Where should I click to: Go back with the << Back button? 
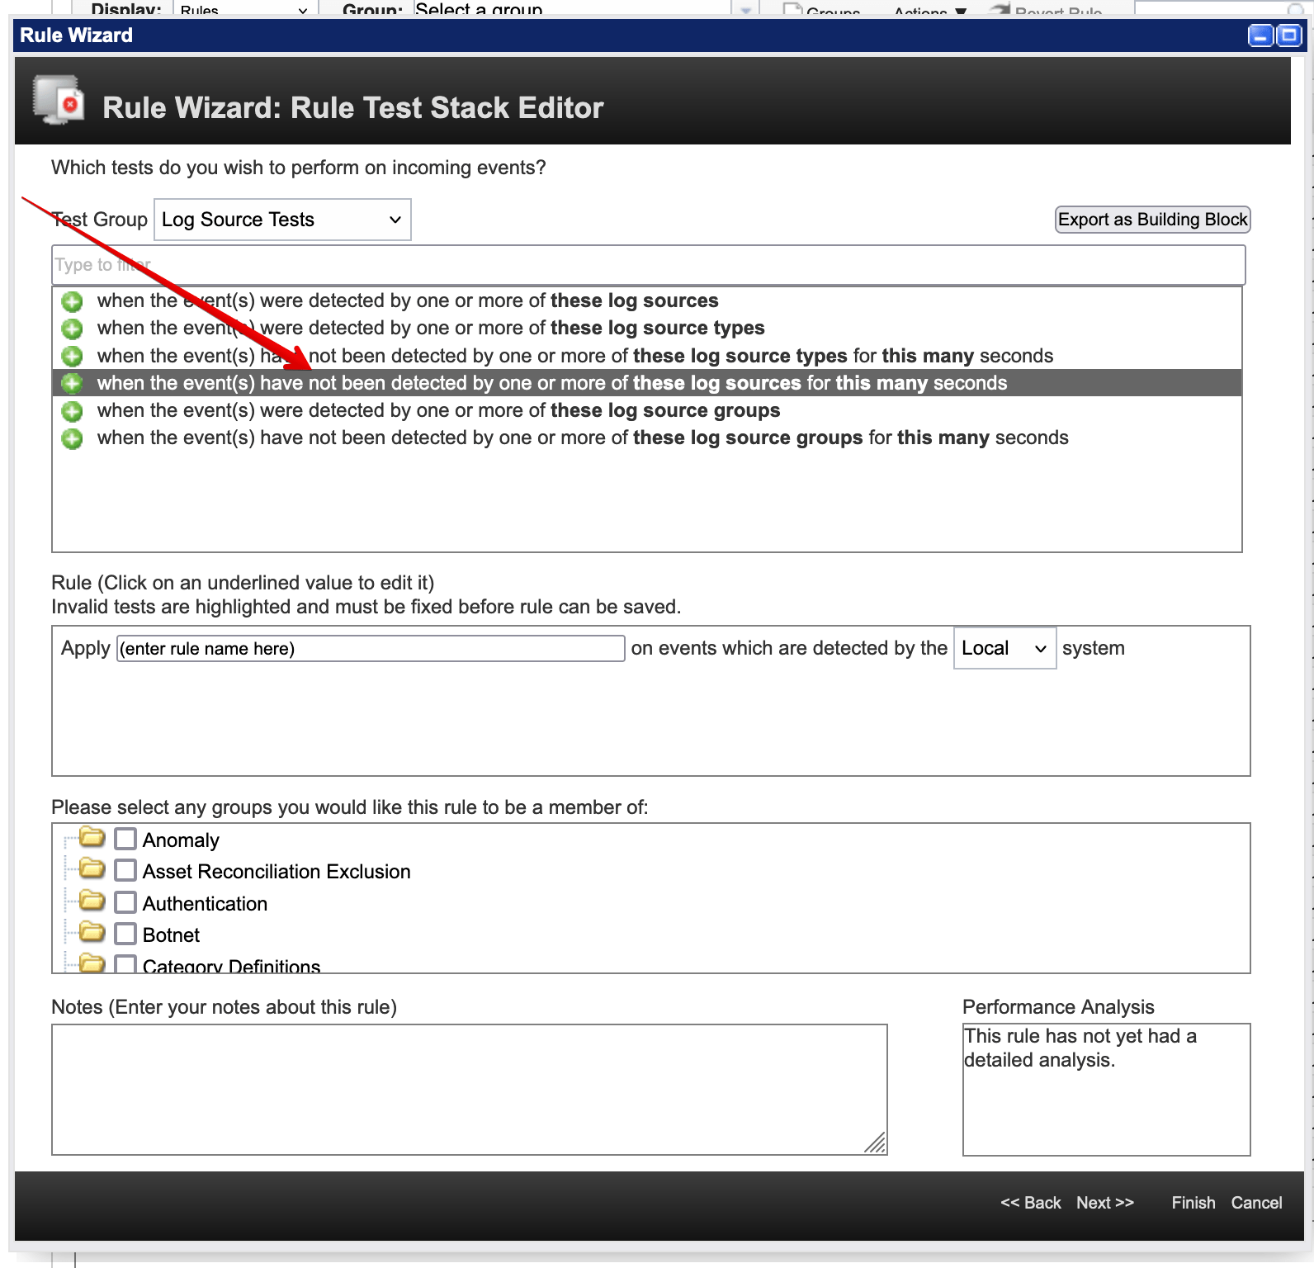click(x=1030, y=1203)
